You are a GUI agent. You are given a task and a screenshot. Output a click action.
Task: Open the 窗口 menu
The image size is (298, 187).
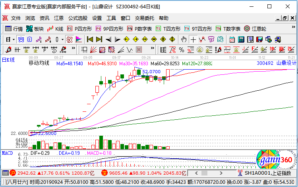pos(126,18)
